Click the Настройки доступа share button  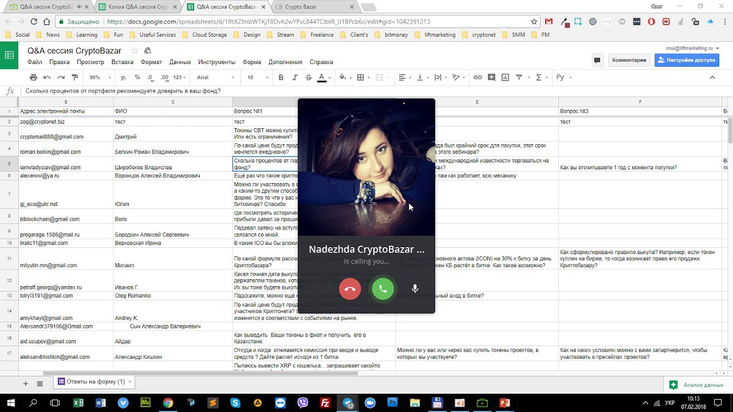click(x=688, y=60)
